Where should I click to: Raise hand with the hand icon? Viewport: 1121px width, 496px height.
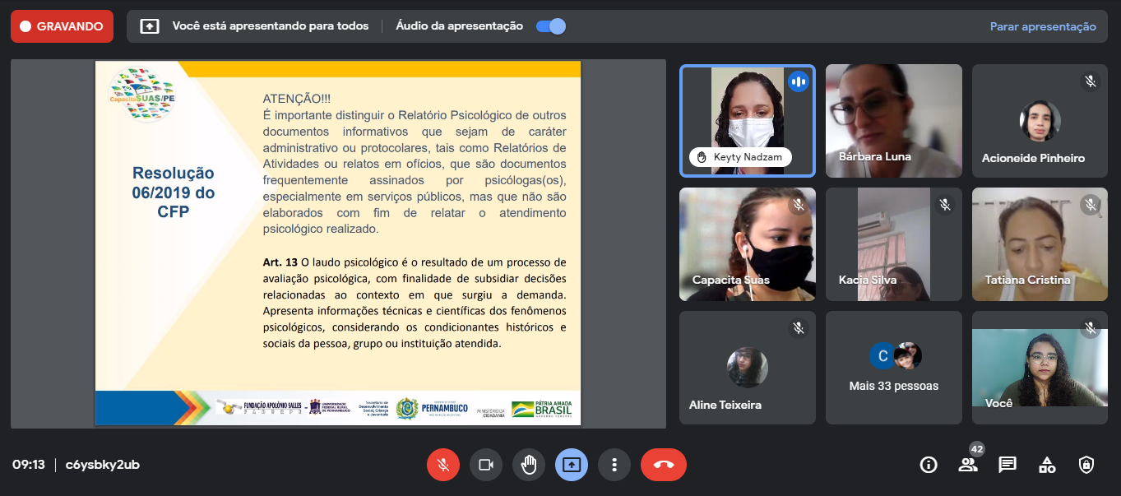click(529, 465)
